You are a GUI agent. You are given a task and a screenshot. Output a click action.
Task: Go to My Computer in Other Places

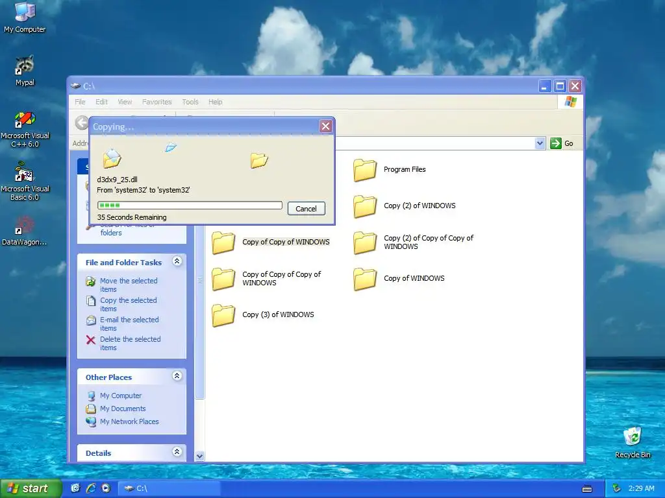click(x=120, y=396)
